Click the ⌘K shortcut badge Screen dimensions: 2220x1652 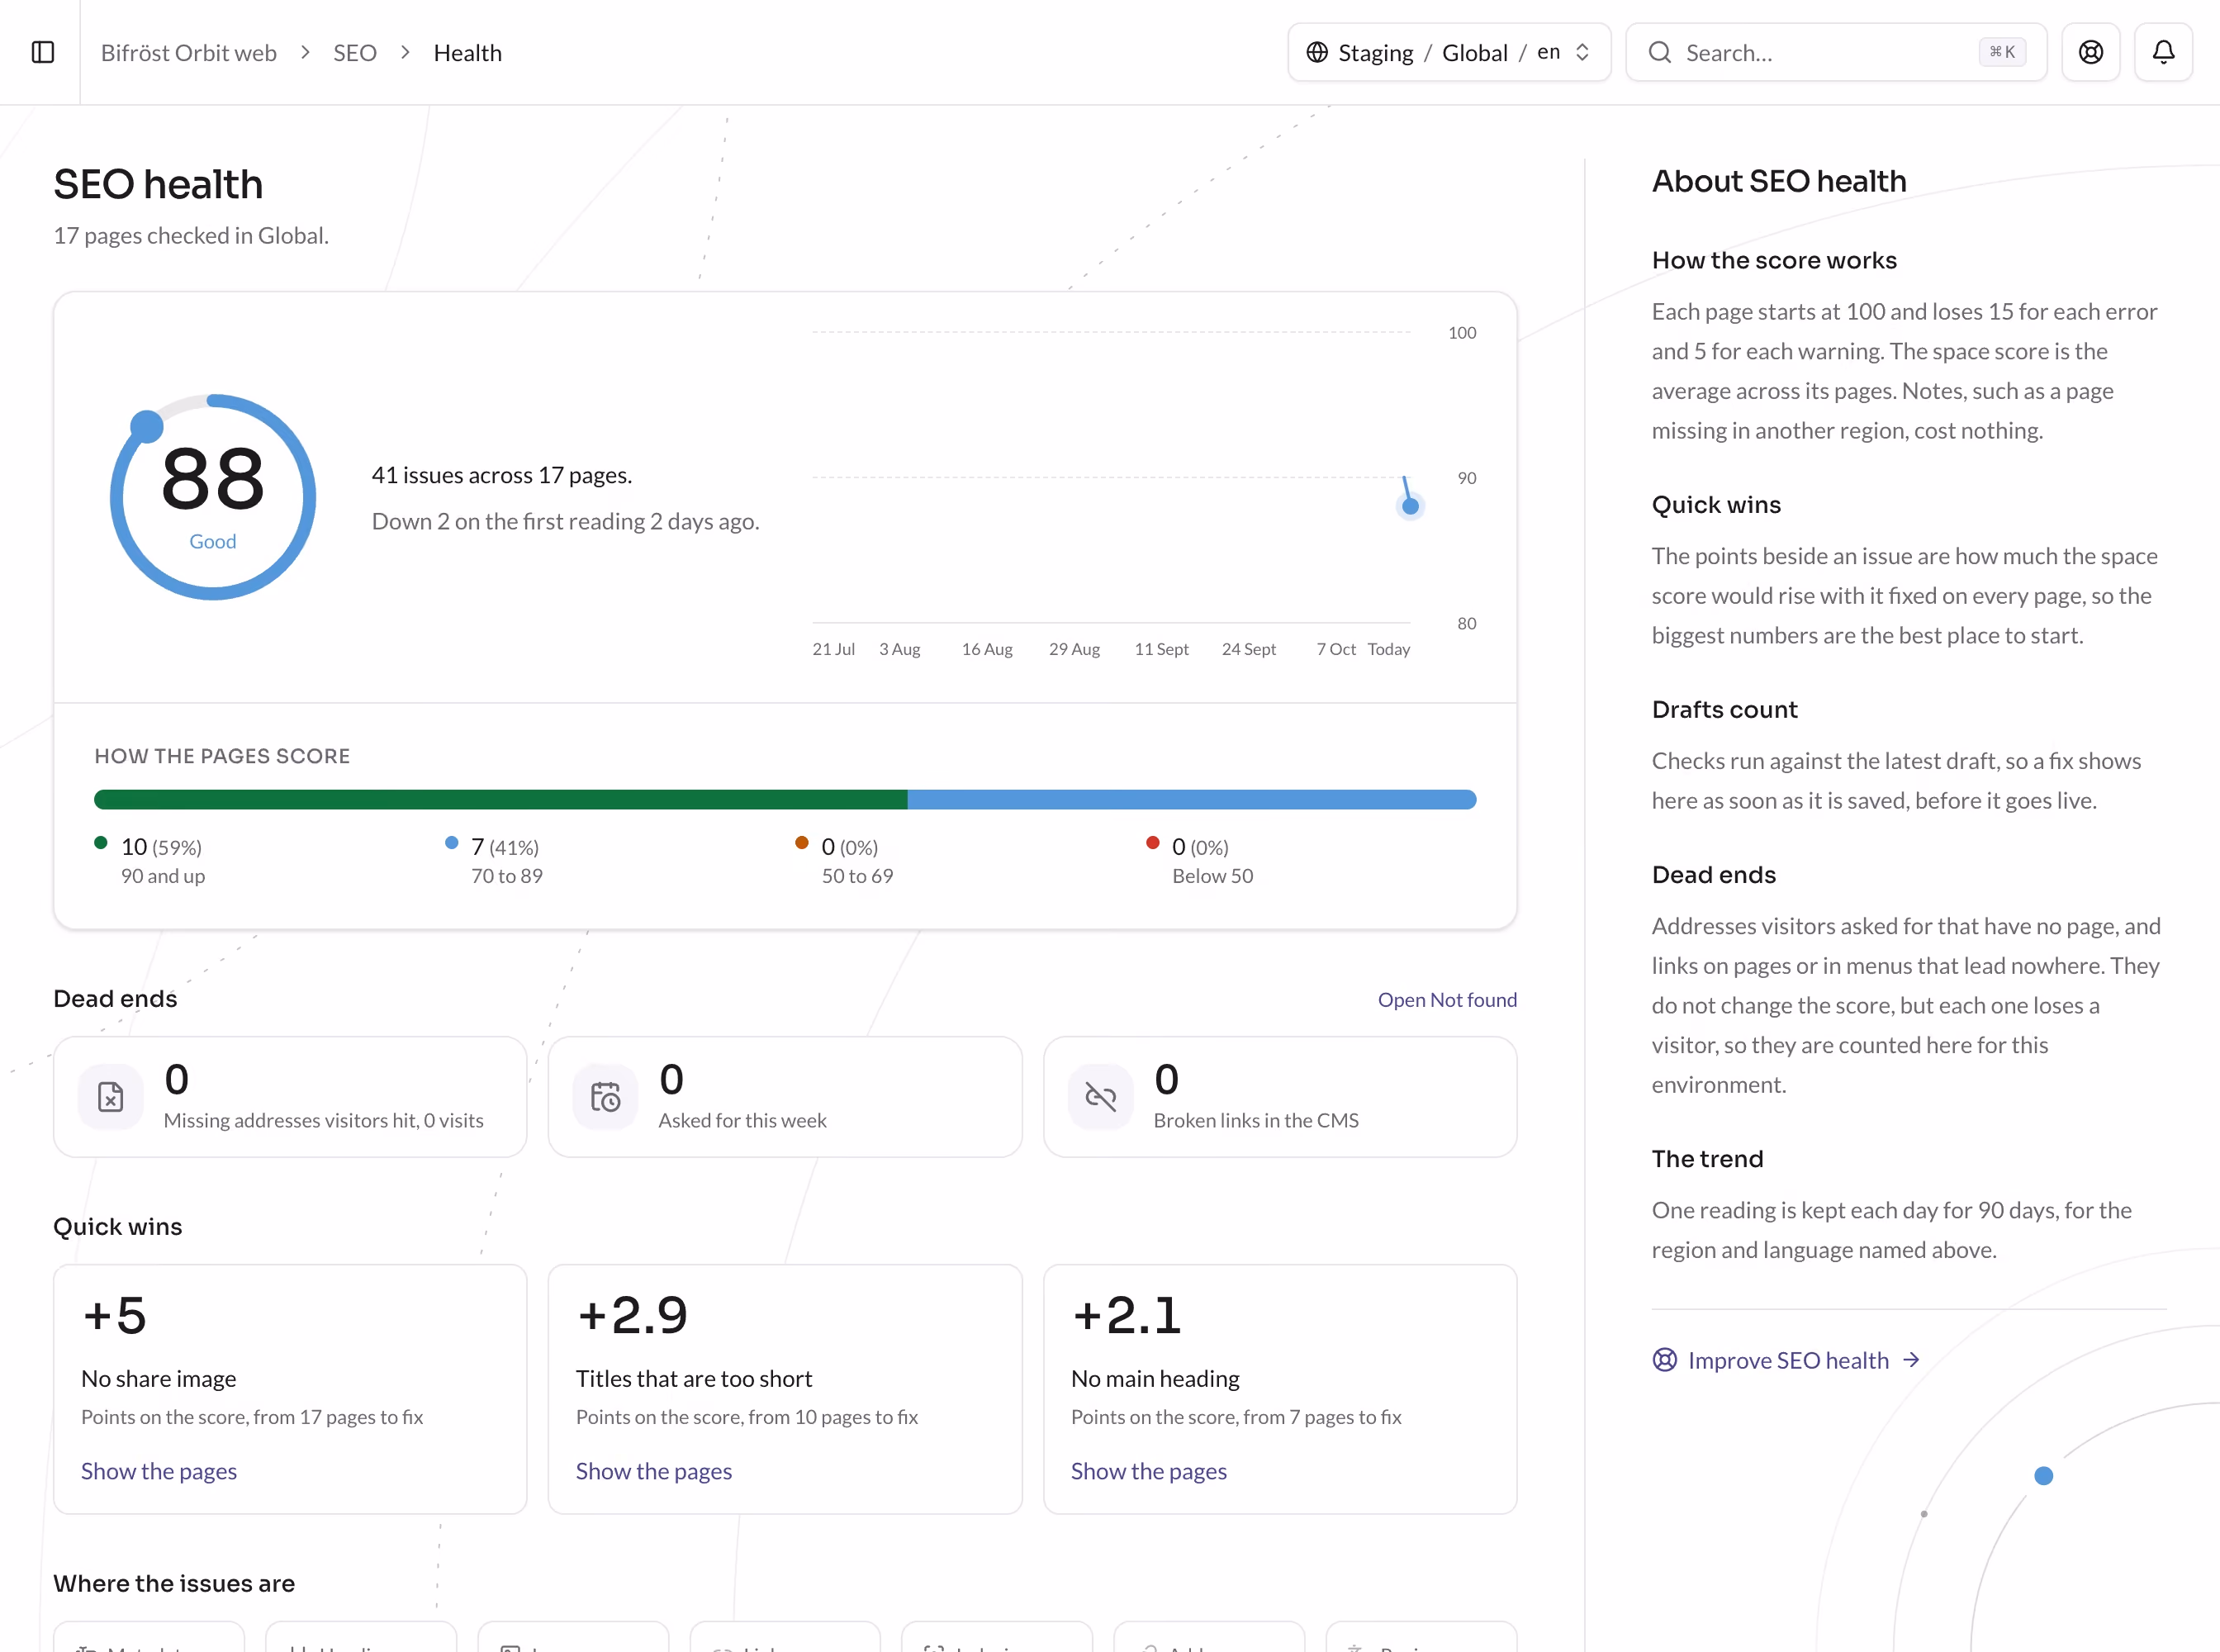[2002, 52]
